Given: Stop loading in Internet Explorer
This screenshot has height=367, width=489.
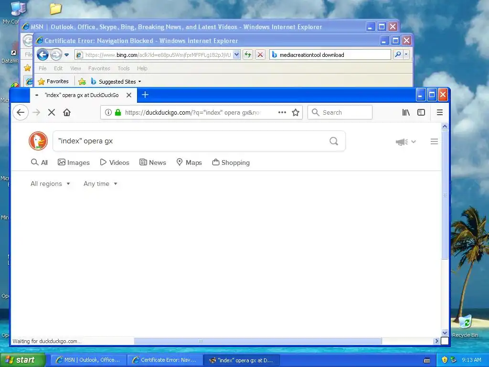Looking at the screenshot, I should tap(260, 54).
